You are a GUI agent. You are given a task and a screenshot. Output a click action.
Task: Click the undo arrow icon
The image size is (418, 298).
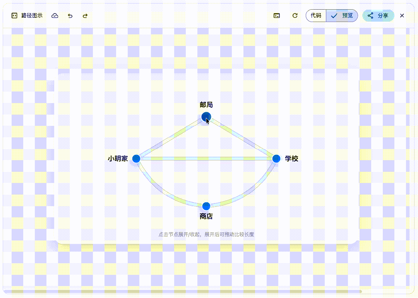click(70, 16)
